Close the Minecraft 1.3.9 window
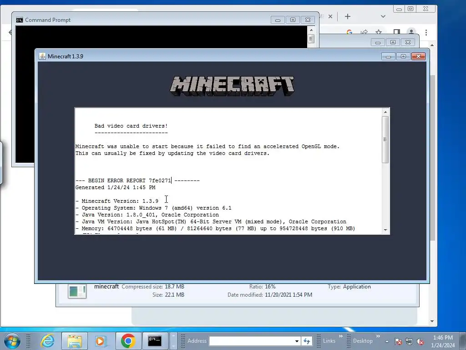 pyautogui.click(x=419, y=56)
